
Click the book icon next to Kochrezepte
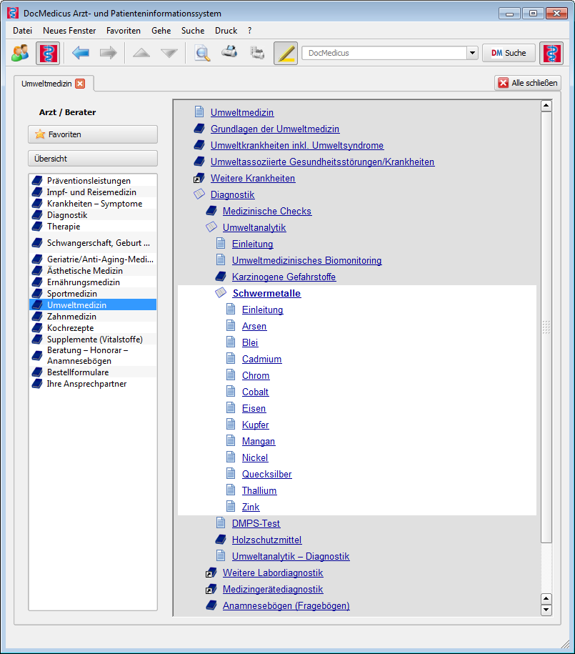point(38,328)
